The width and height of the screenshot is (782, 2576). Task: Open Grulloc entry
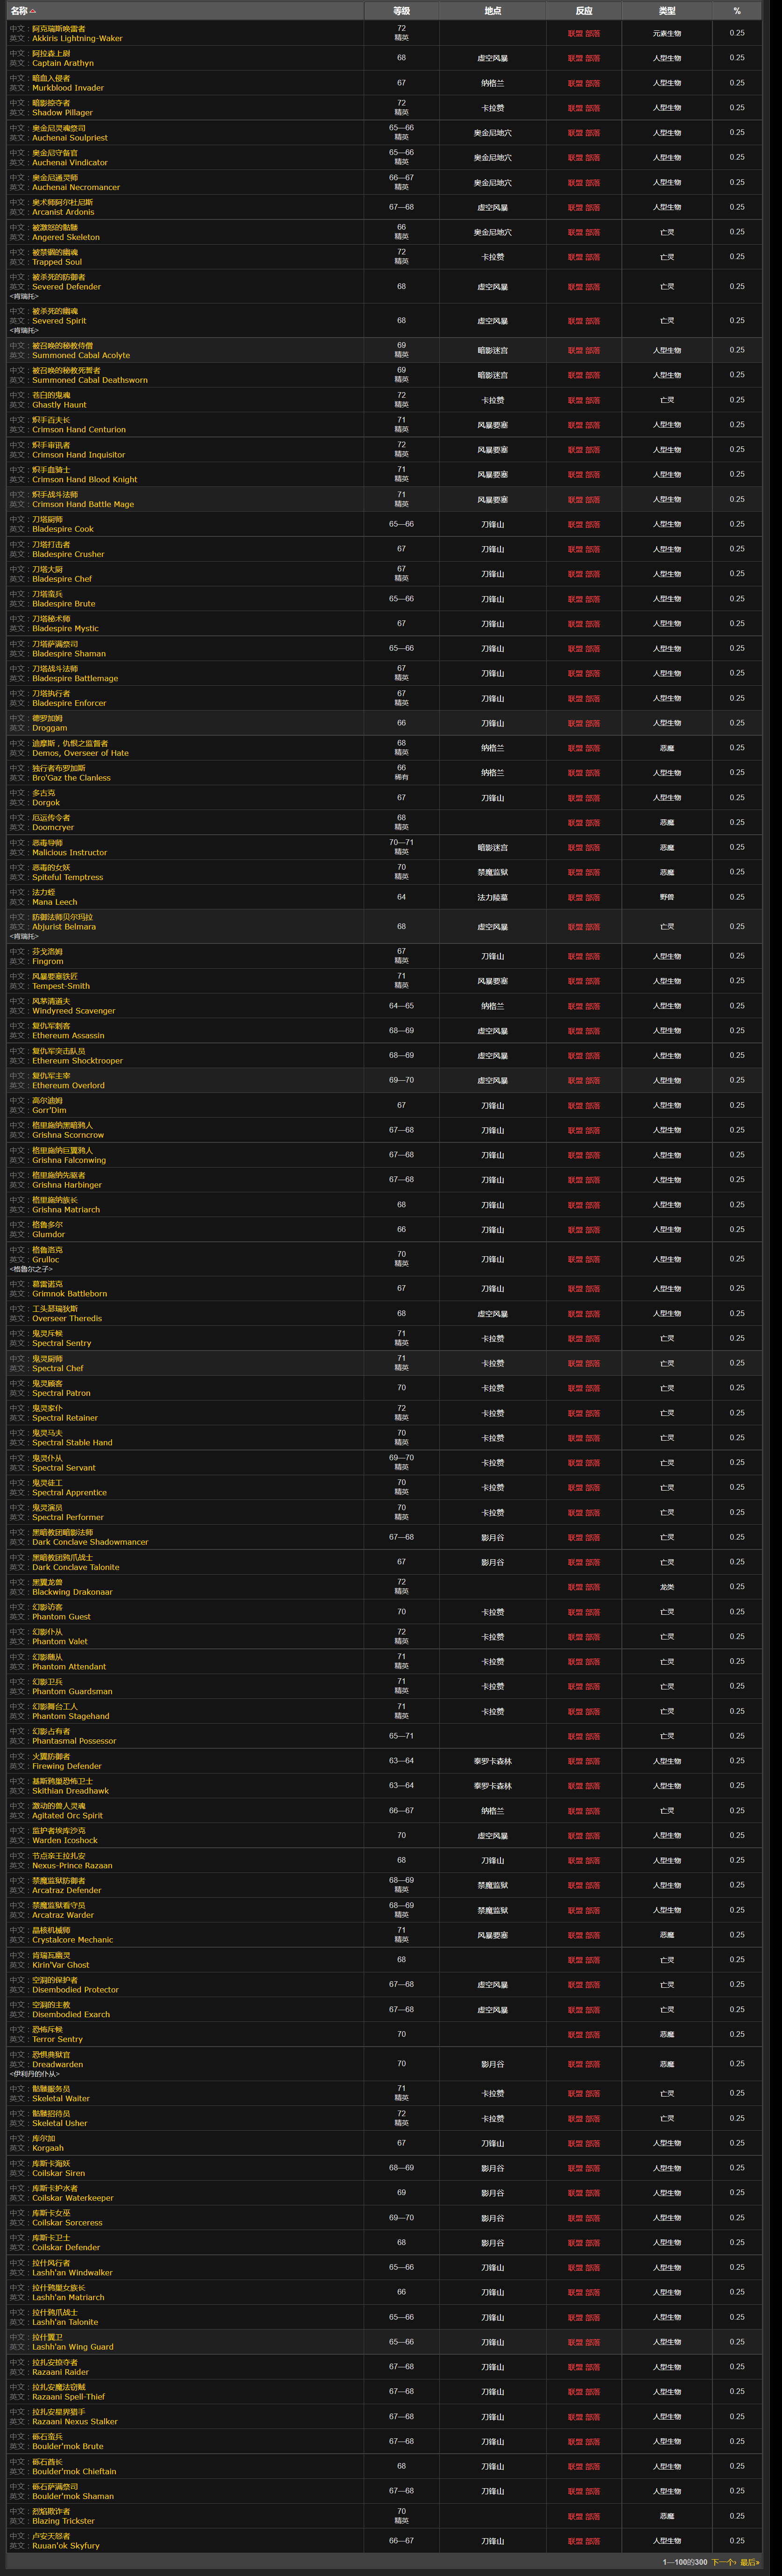tap(46, 1260)
